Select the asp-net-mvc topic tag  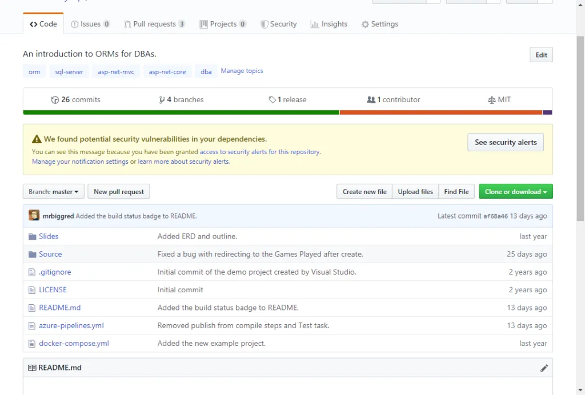click(116, 71)
